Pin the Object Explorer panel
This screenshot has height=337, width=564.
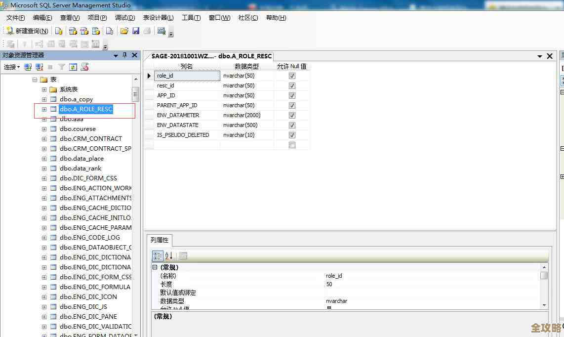(125, 55)
